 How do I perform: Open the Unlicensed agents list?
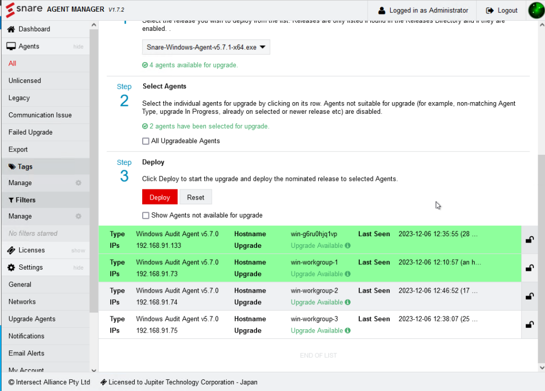point(46,81)
